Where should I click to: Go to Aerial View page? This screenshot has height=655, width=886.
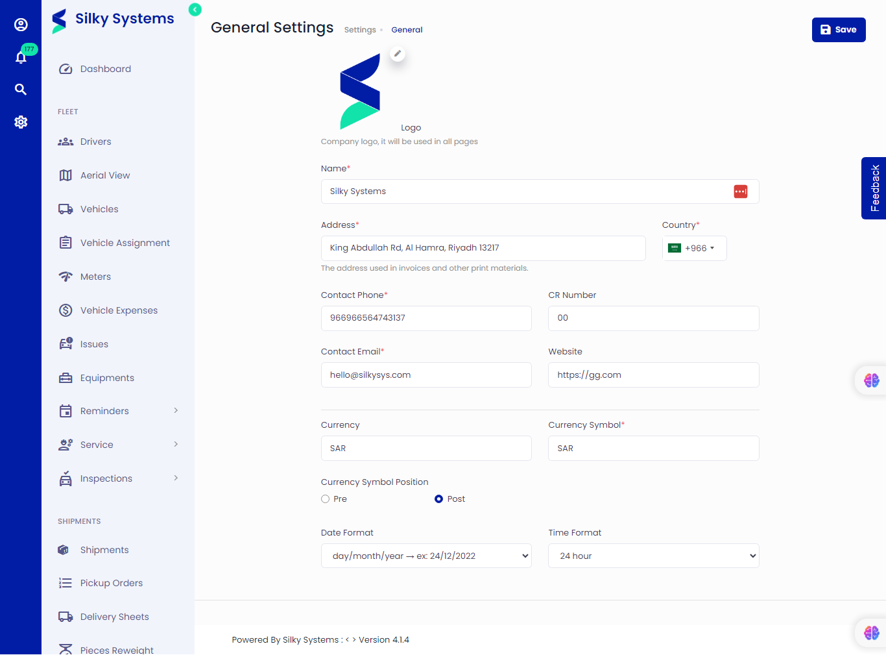[x=105, y=175]
